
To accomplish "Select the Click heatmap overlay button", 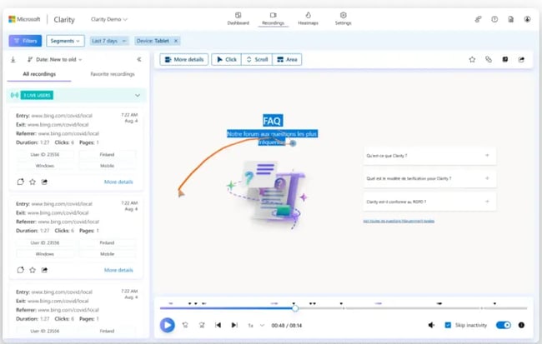I will 227,59.
